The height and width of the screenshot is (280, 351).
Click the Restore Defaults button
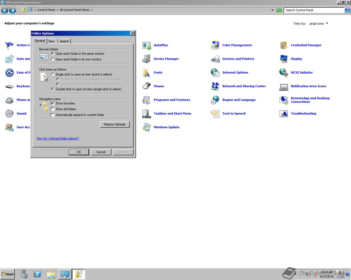pyautogui.click(x=115, y=124)
